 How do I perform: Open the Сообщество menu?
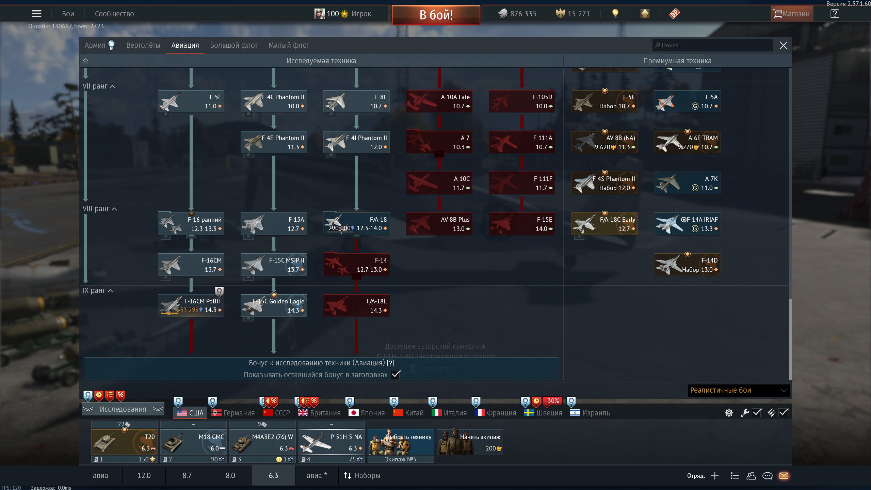(114, 14)
